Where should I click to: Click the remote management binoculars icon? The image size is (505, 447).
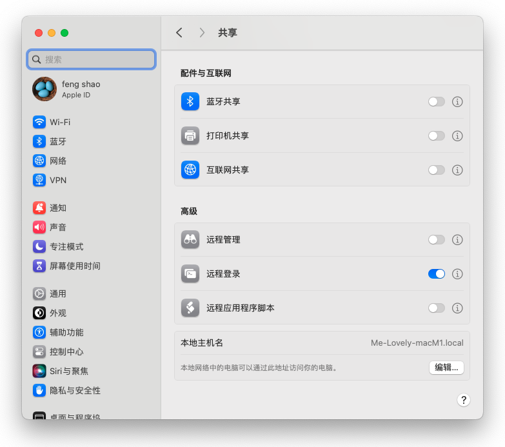[190, 239]
